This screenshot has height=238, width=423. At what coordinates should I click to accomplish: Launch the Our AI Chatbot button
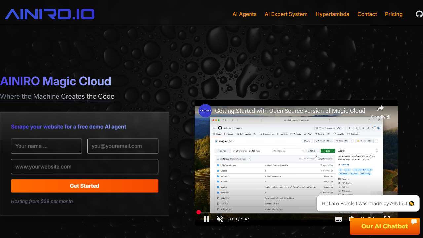click(385, 226)
